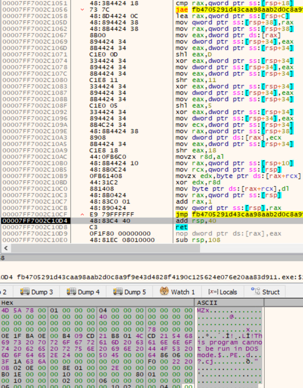
Task: Select the 'movzx edx,byte ptr ds:[rax+rcx]' instruction
Action: click(239, 176)
